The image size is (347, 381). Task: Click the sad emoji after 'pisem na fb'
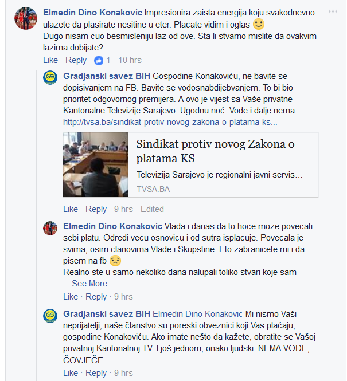[115, 261]
